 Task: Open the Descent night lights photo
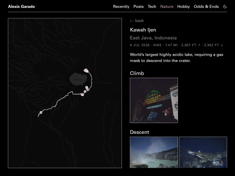[203, 152]
